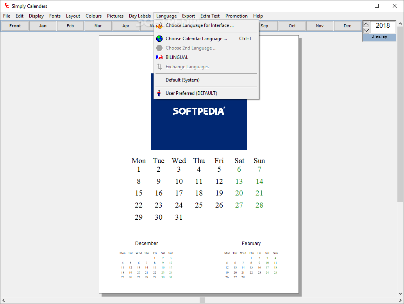Open the Extra Text menu
404x304 pixels.
(x=210, y=16)
